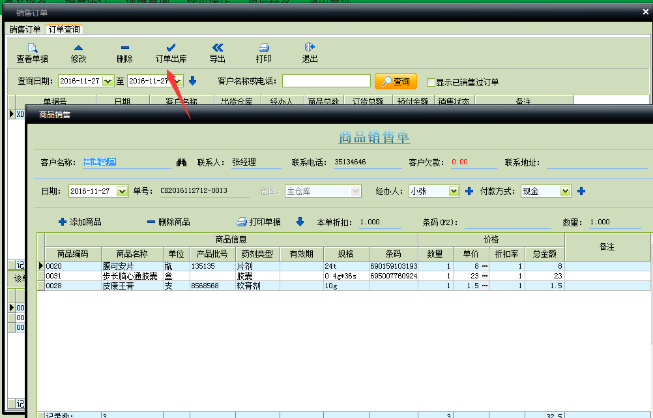Click the 订单出库 checkmark icon
Screen dimensions: 653x418
pos(171,48)
